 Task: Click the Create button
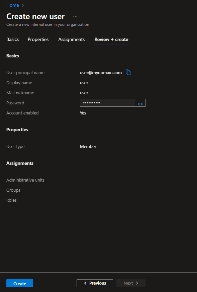[20, 283]
